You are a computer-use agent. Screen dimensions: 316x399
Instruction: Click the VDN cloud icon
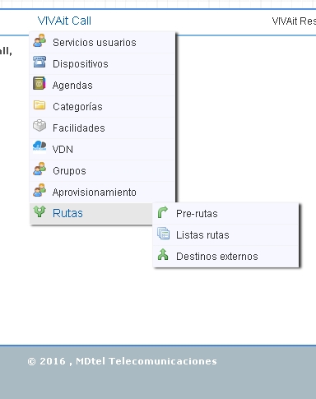point(39,146)
